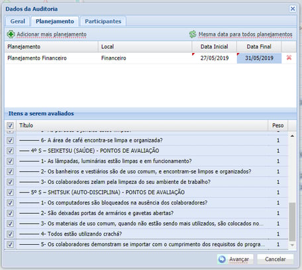Edit the 31/05/2019 end date cell

(x=259, y=58)
